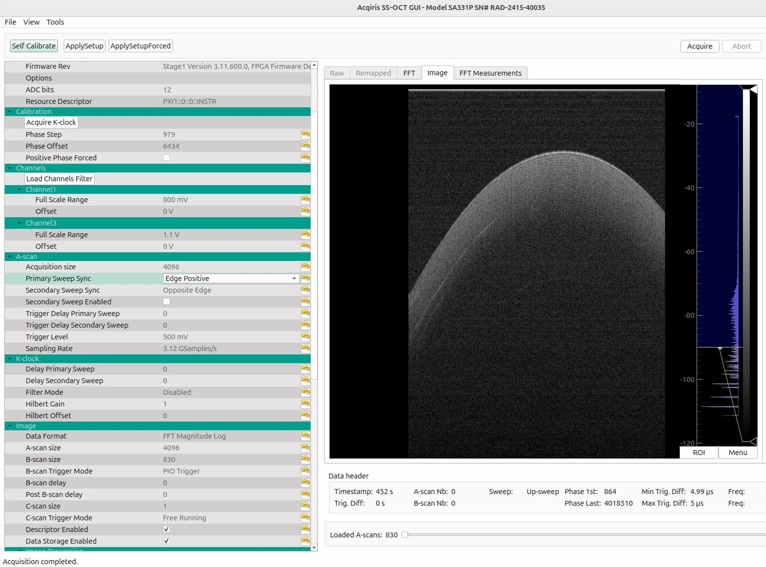Click the Self Calibrate button

coord(34,46)
